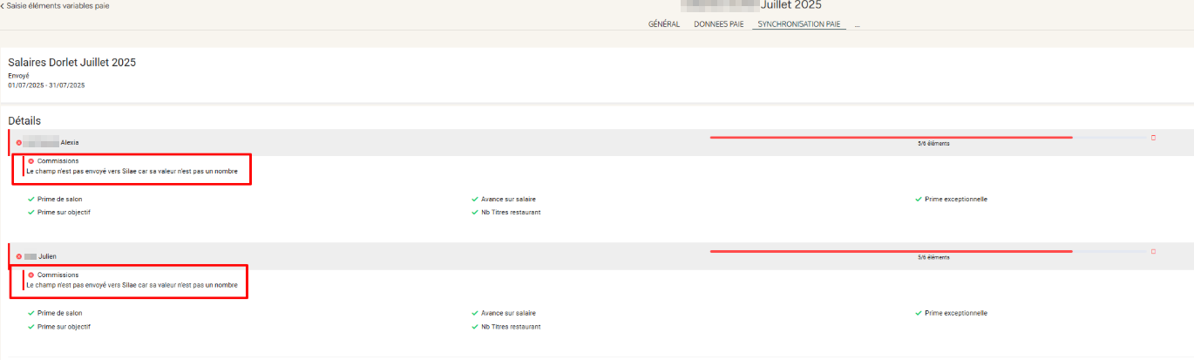1194x360 pixels.
Task: Open the more tabs ellipsis menu
Action: coord(857,24)
